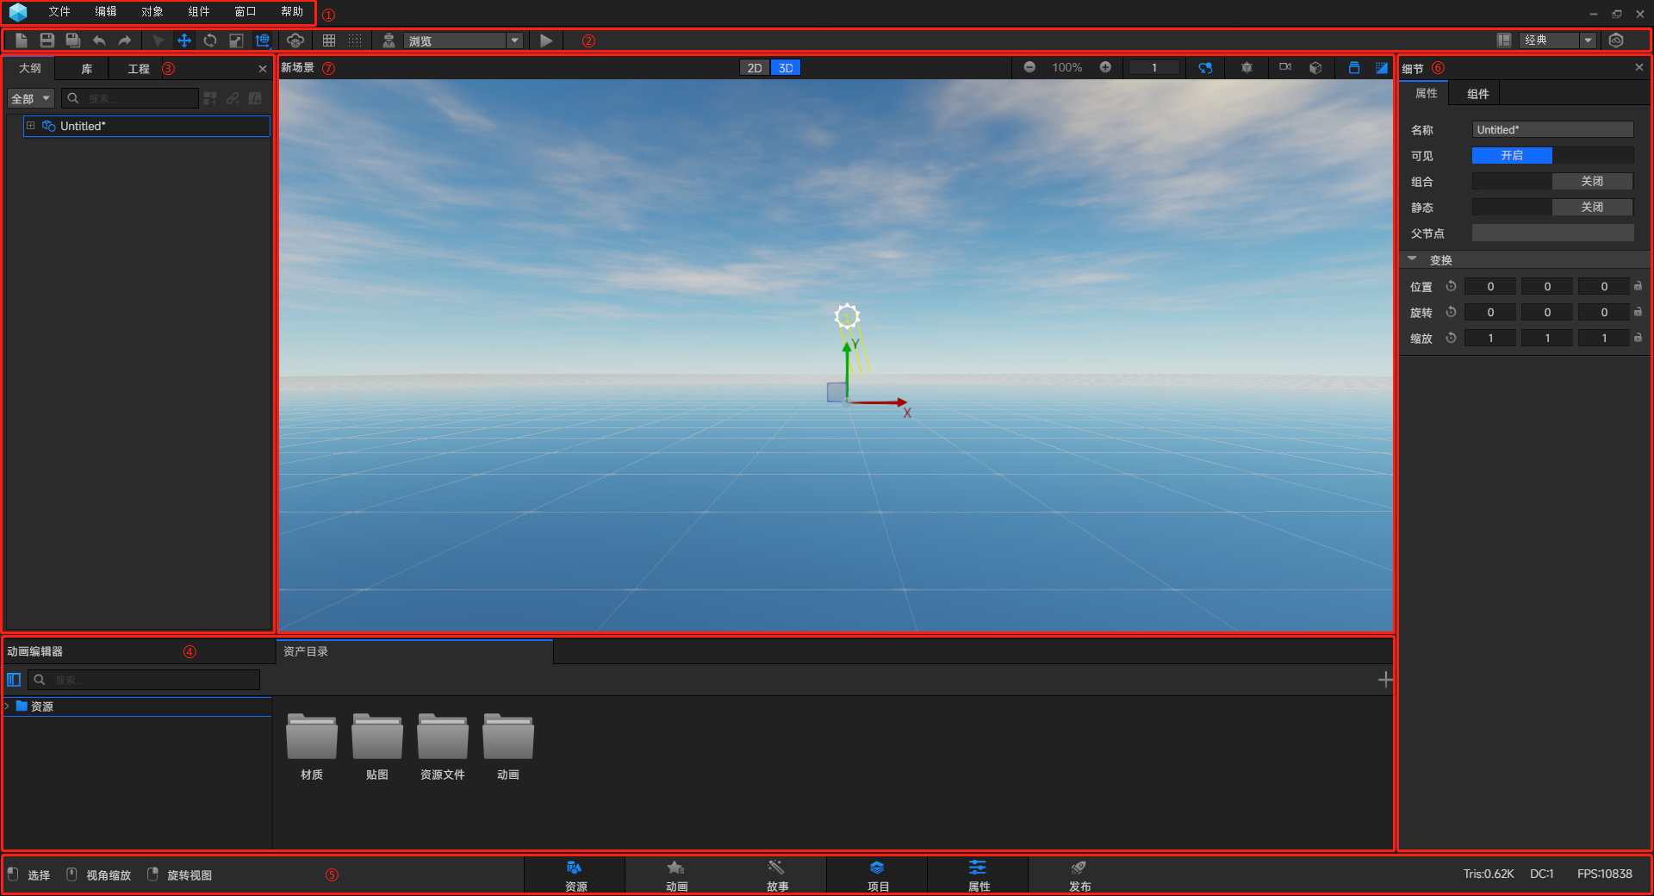Click the 3D cube view icon
This screenshot has width=1654, height=896.
(x=1315, y=67)
